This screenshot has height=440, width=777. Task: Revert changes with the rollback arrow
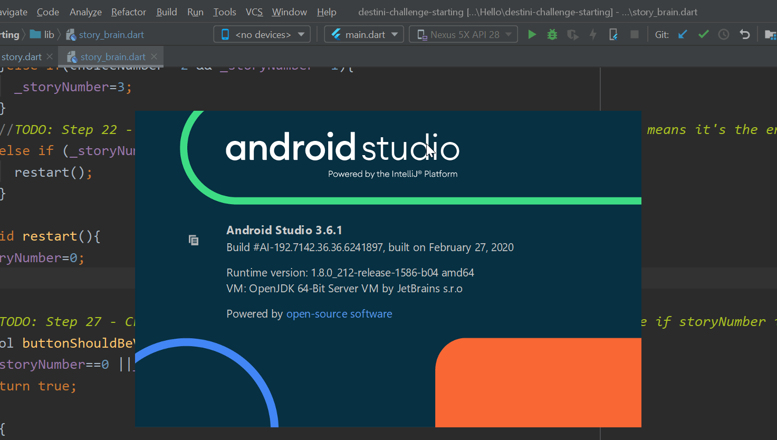(744, 35)
